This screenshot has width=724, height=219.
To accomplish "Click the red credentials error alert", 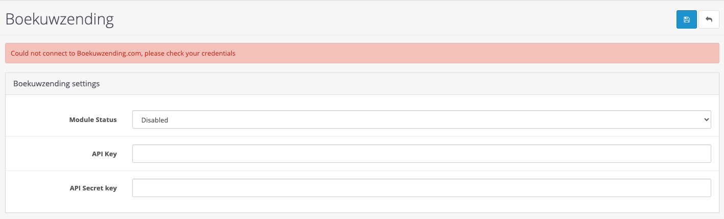I will click(x=362, y=53).
